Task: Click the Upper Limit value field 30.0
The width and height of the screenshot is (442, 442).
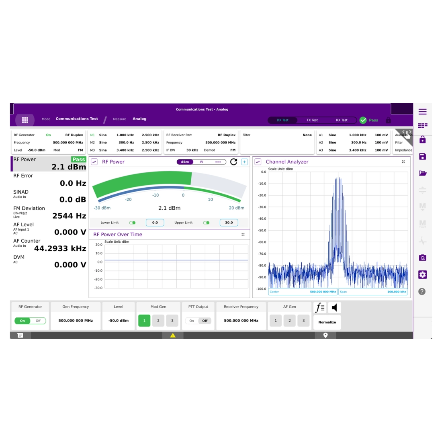Action: pos(229,223)
